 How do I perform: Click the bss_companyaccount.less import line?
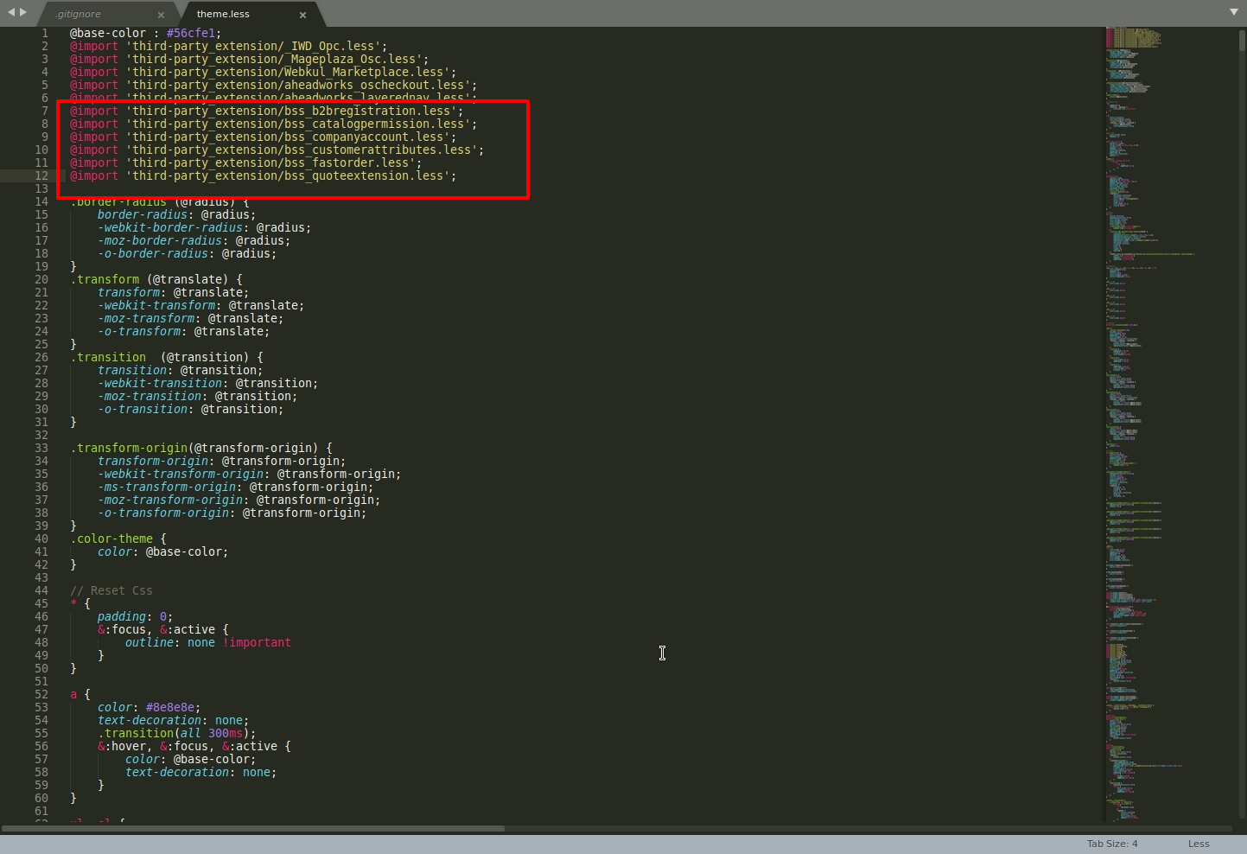click(x=263, y=137)
